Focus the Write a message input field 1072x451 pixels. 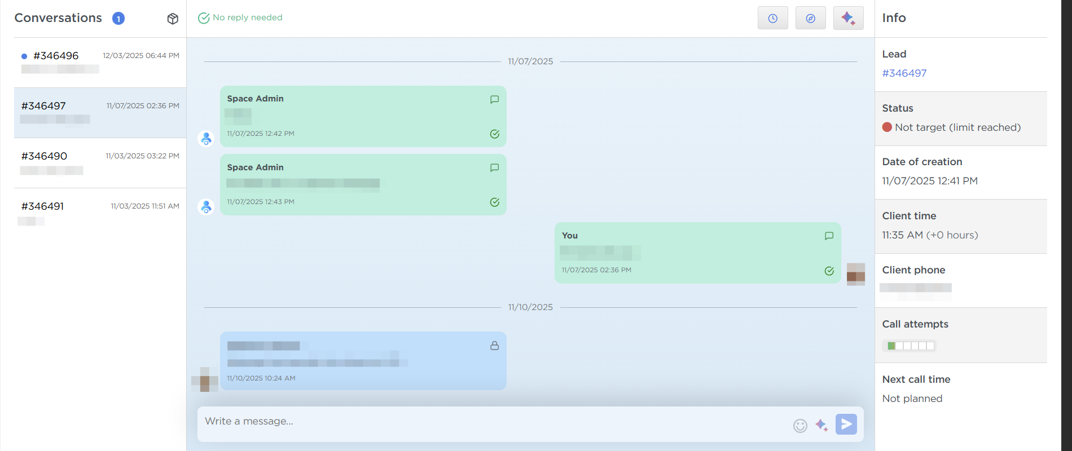click(491, 422)
